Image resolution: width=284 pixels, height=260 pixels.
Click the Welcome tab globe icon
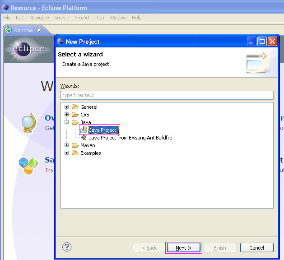(x=8, y=30)
